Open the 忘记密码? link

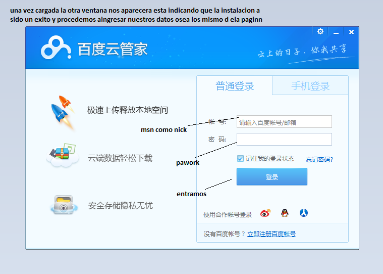pyautogui.click(x=319, y=160)
